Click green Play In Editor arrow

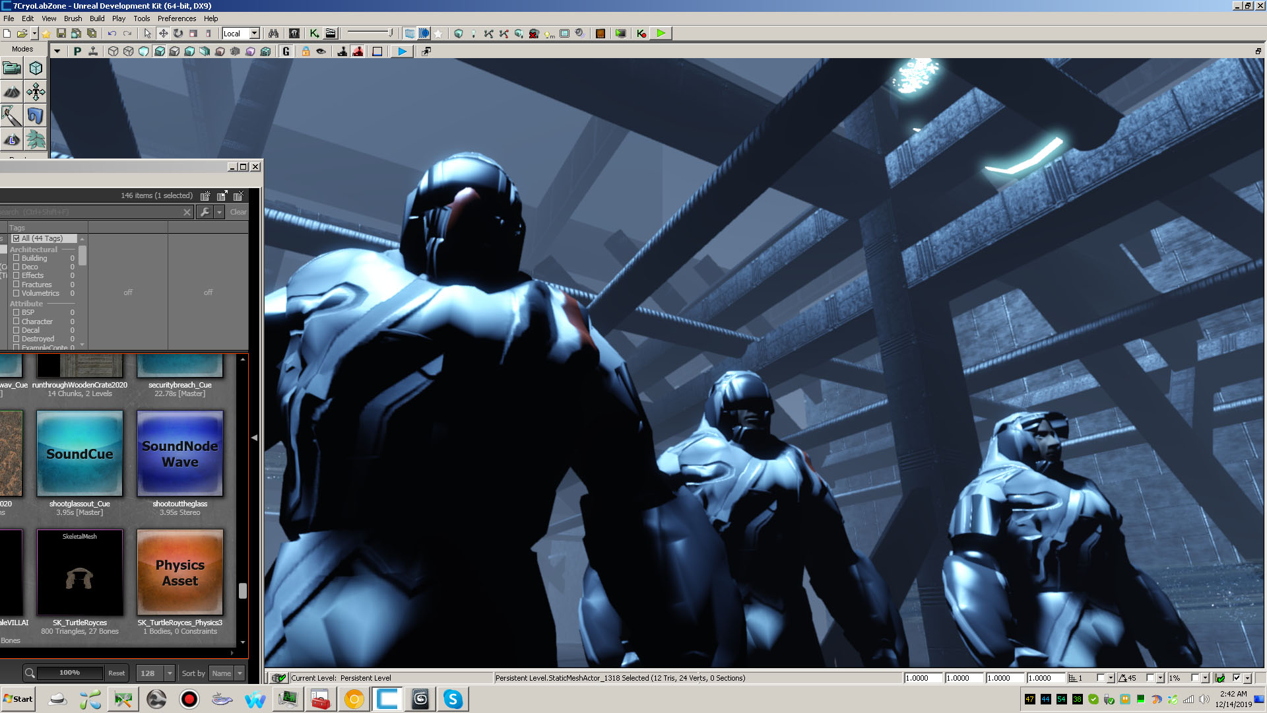tap(661, 33)
